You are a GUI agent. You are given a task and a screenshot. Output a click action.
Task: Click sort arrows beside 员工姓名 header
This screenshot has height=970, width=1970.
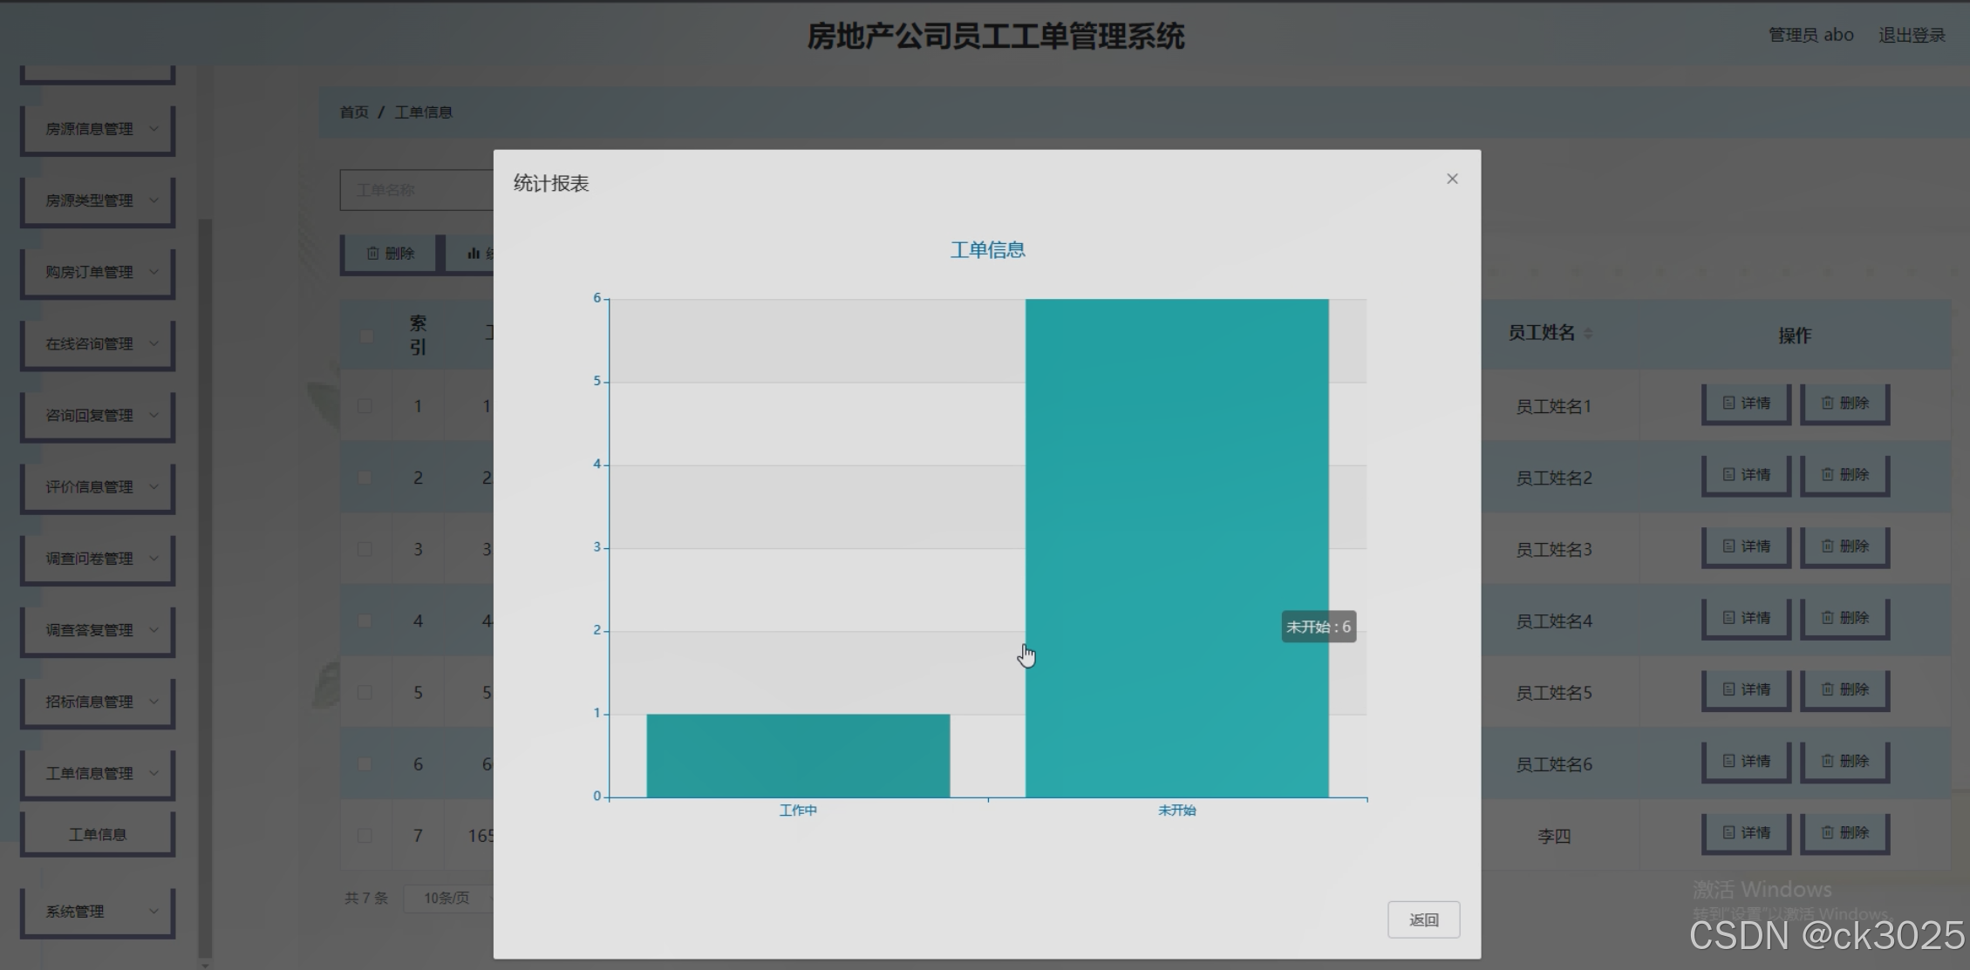[1588, 334]
